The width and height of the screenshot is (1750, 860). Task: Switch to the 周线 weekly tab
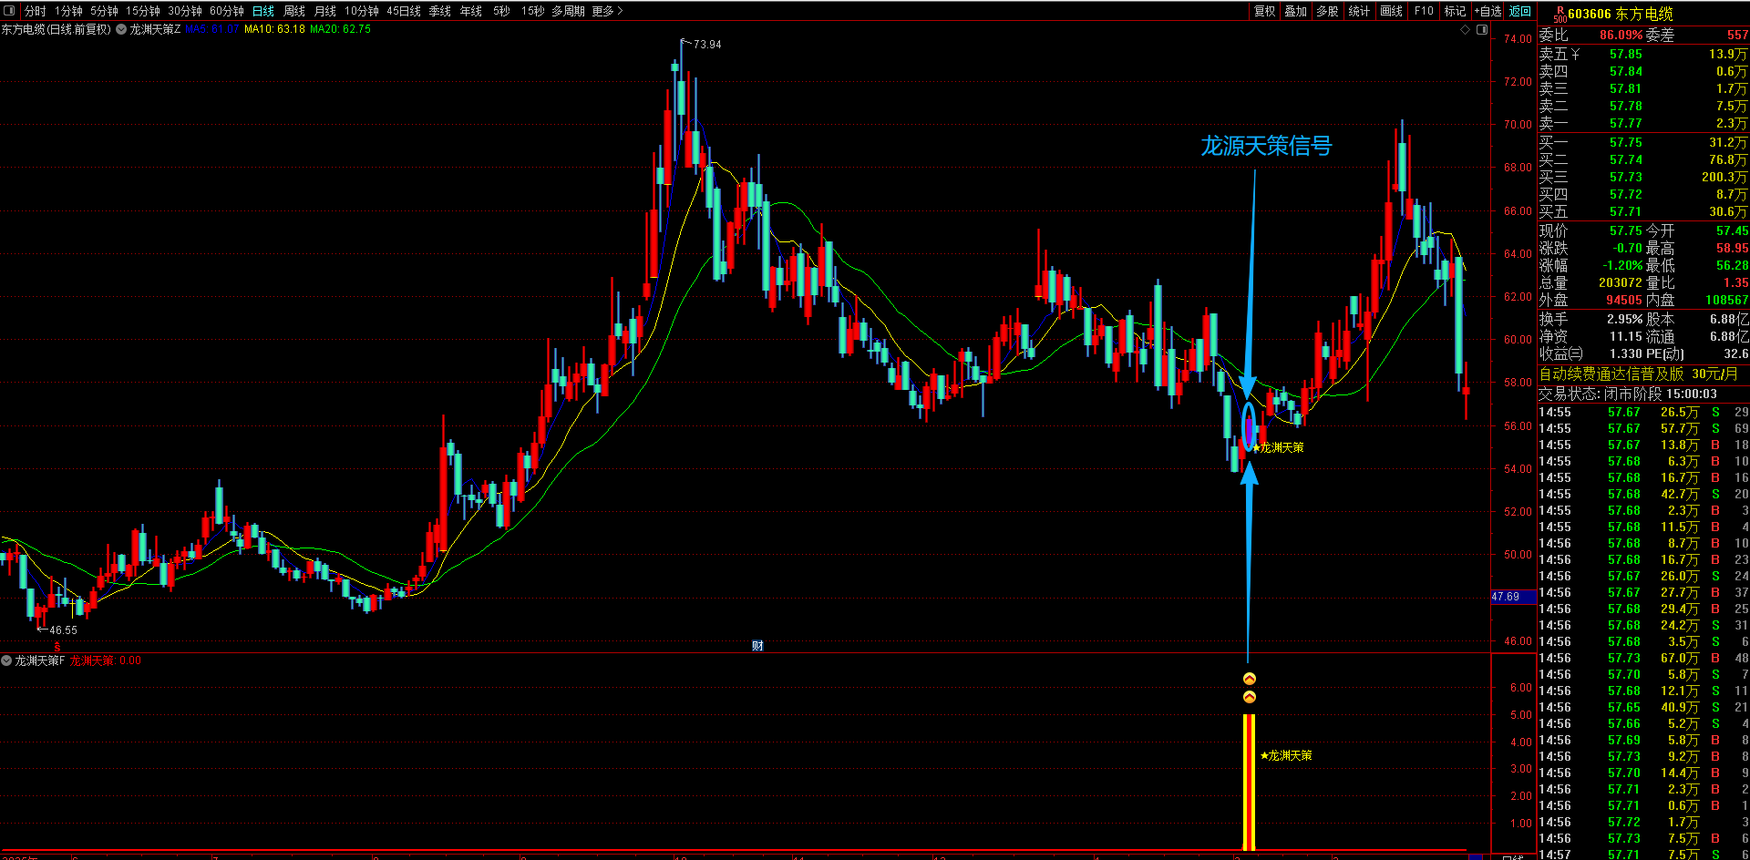(x=294, y=11)
